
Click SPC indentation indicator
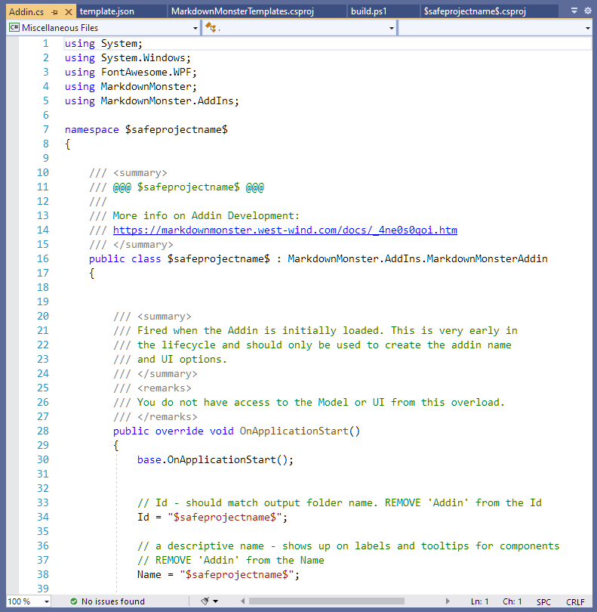click(x=543, y=602)
